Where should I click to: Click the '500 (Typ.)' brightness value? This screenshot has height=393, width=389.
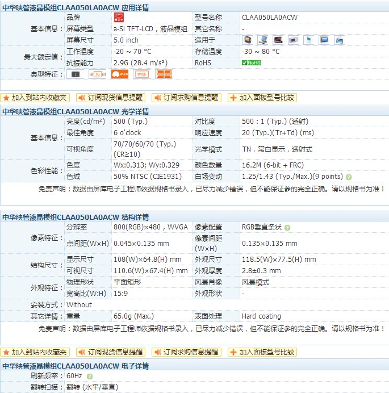131,122
